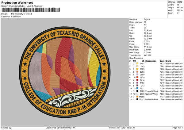184x130 pixels.
Task: Click the "Last Saved" timestamp in footer
Action: pos(60,128)
